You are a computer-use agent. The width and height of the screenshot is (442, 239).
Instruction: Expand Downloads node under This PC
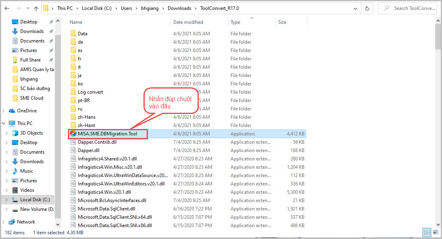click(7, 162)
